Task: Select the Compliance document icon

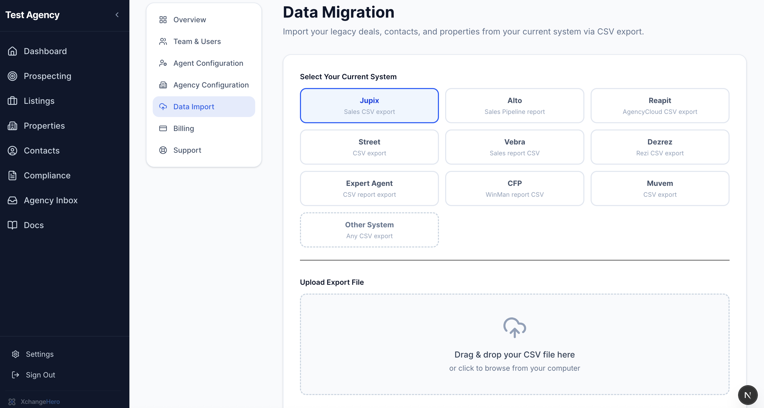Action: tap(12, 175)
